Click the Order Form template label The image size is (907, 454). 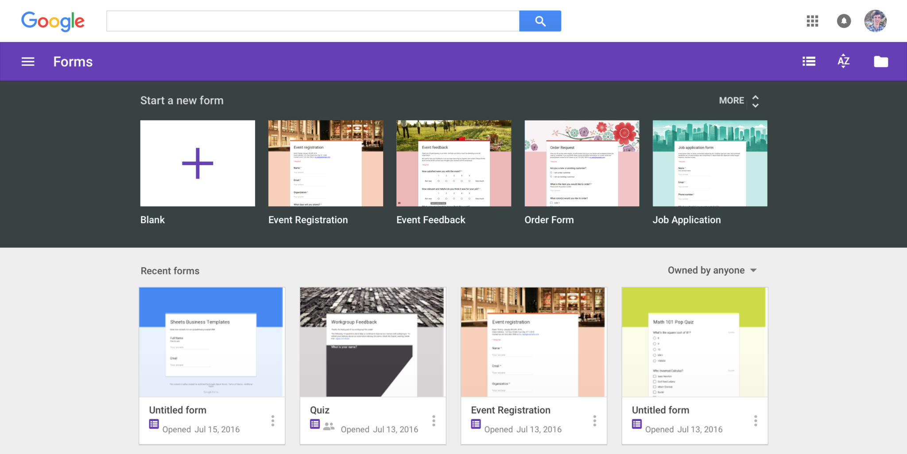pos(549,220)
